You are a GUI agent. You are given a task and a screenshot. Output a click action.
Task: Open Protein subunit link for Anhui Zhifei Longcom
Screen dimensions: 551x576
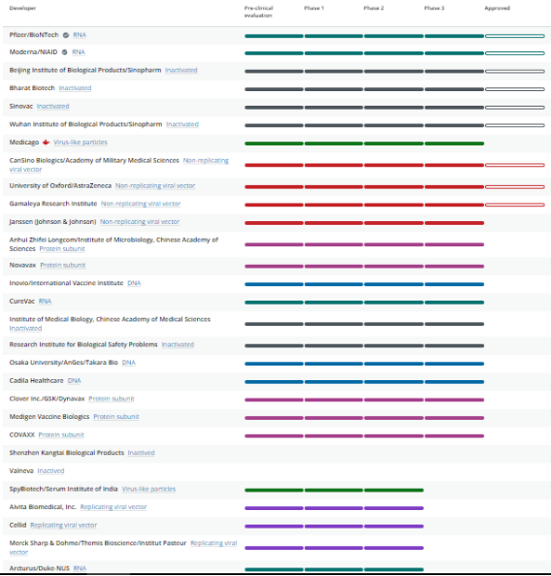click(x=62, y=249)
